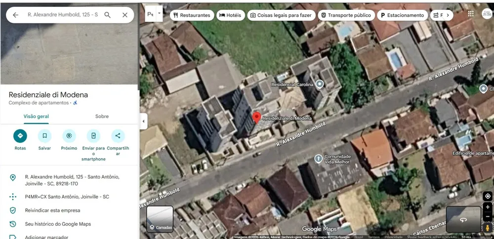Zoom in with the plus button
Image resolution: width=494 pixels, height=239 pixels.
coord(488,207)
